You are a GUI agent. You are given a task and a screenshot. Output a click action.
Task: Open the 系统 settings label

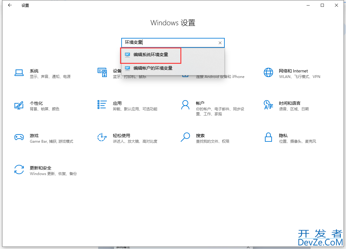point(34,71)
